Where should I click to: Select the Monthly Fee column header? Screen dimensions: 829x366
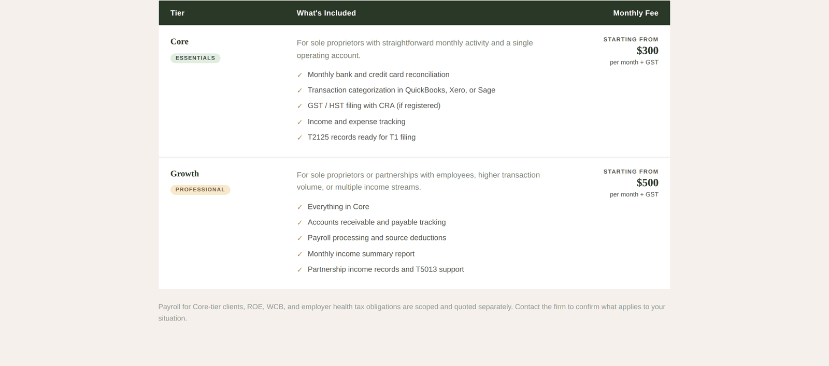(x=636, y=13)
